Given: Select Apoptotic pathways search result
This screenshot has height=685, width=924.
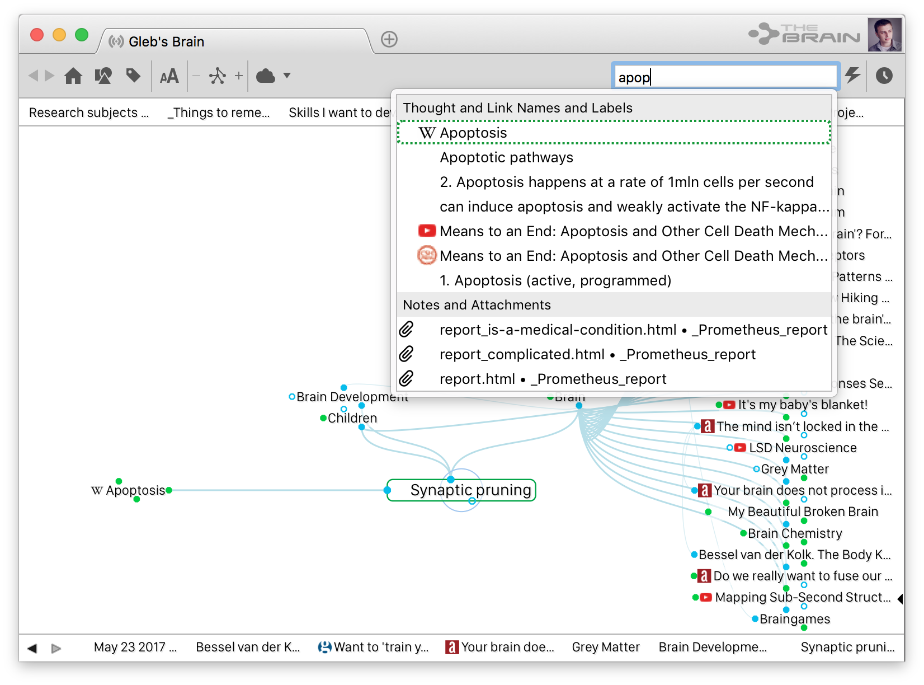Looking at the screenshot, I should tap(506, 158).
